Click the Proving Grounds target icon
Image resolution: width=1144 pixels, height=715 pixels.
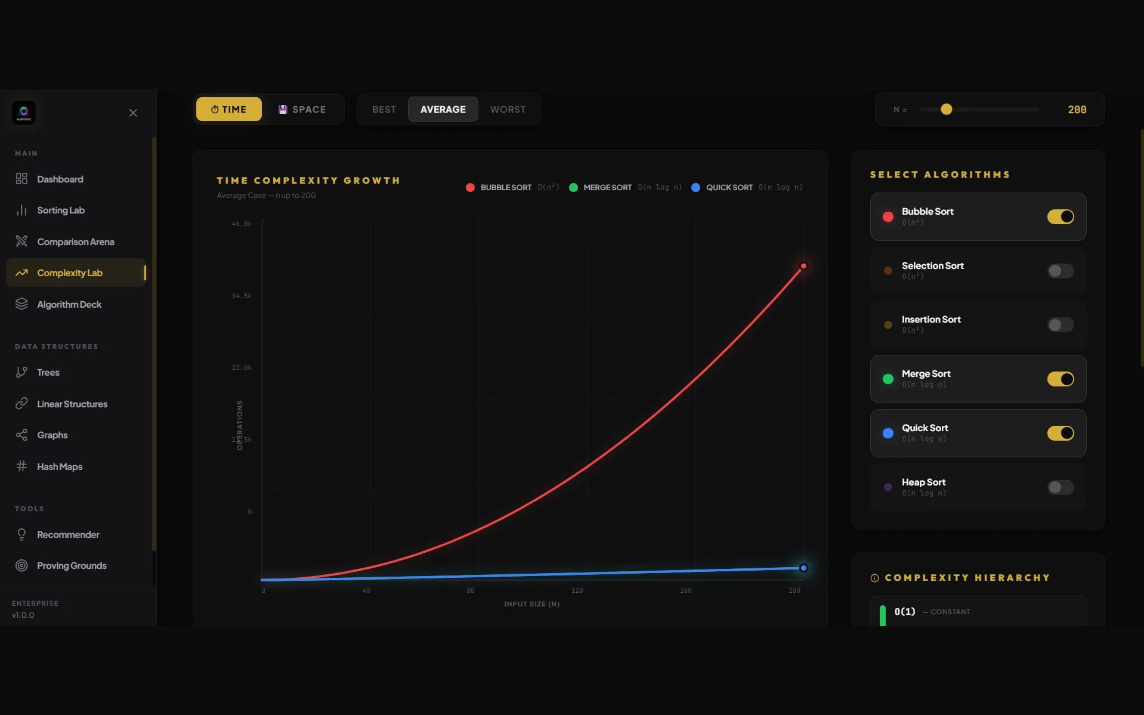(x=21, y=565)
